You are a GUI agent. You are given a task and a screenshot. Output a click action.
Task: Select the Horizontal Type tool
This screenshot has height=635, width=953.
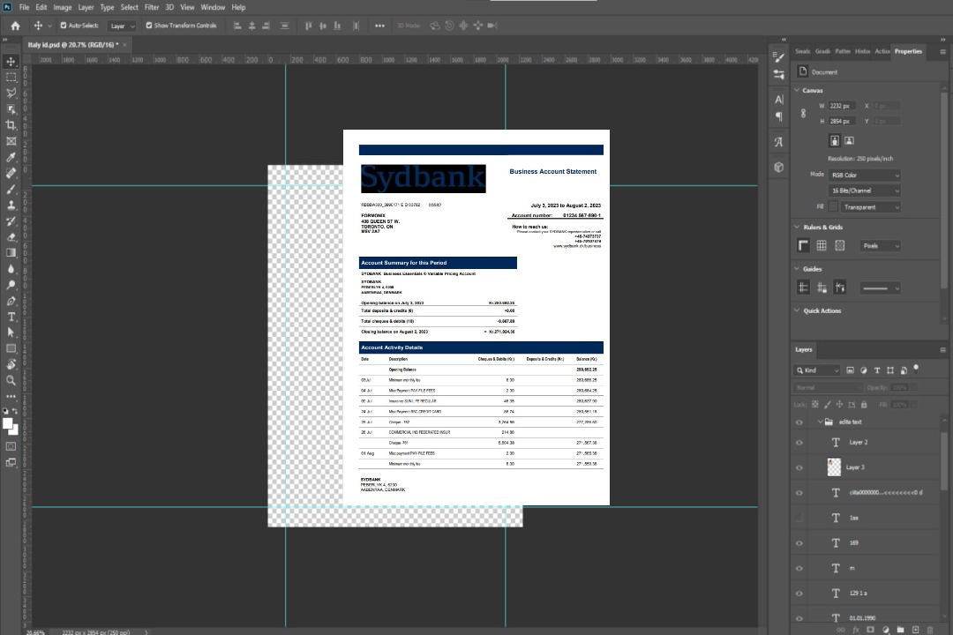coord(11,317)
